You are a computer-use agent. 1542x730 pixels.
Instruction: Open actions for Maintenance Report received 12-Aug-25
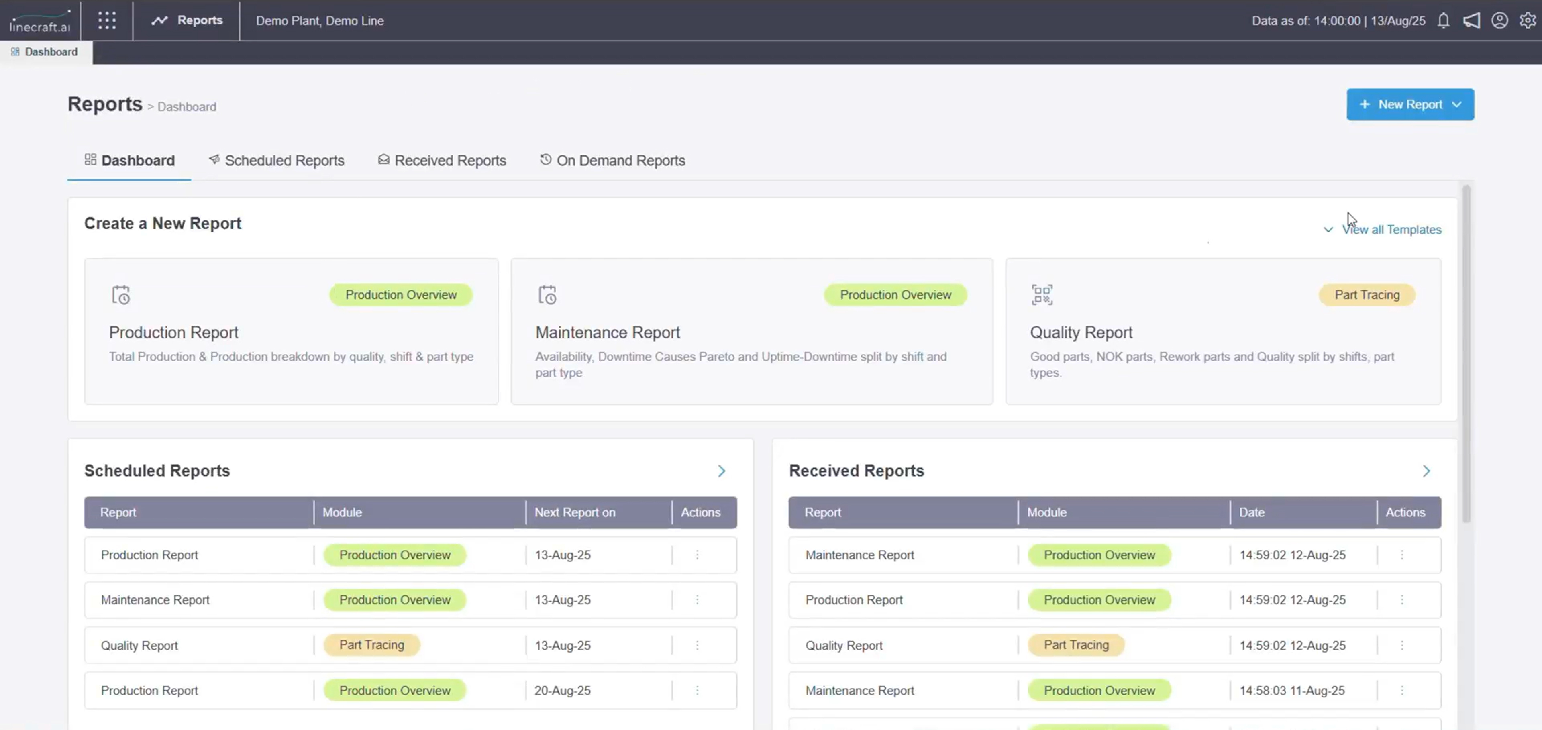pyautogui.click(x=1402, y=555)
